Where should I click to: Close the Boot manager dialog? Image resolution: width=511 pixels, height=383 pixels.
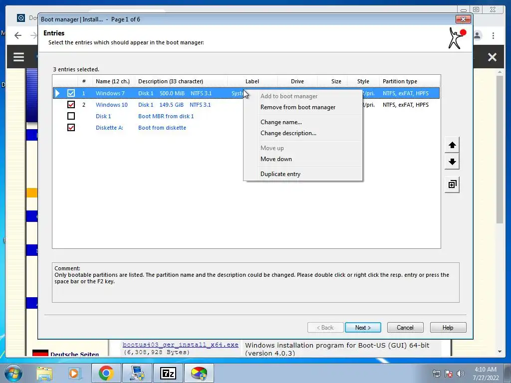point(463,19)
